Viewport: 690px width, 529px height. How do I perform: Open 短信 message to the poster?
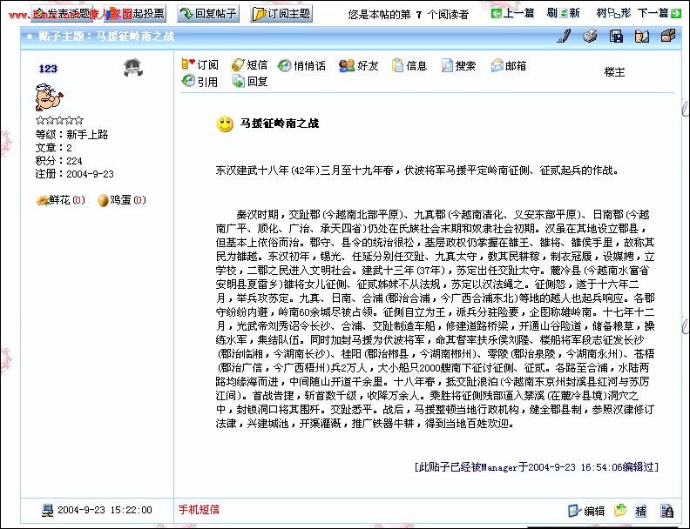coord(249,65)
